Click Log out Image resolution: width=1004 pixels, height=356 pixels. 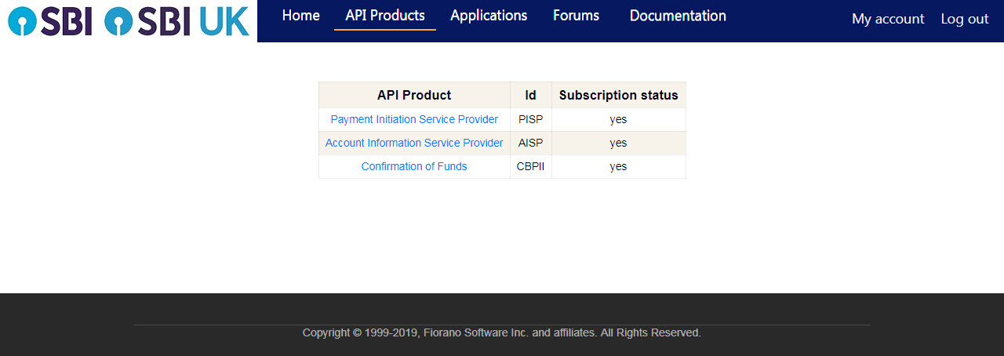click(x=965, y=19)
